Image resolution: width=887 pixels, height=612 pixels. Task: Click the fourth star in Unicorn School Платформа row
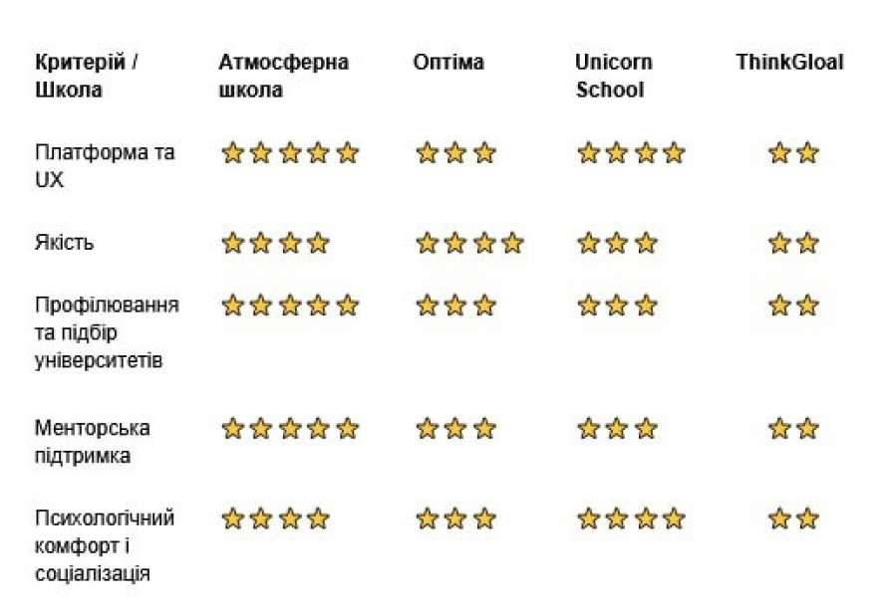tap(674, 153)
